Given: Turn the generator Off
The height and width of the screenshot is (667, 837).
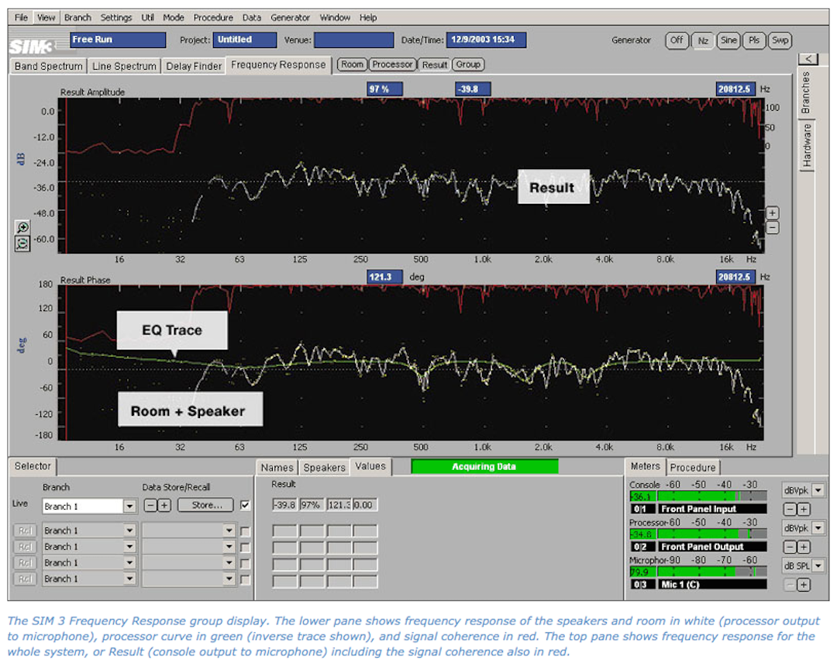Looking at the screenshot, I should (x=677, y=40).
